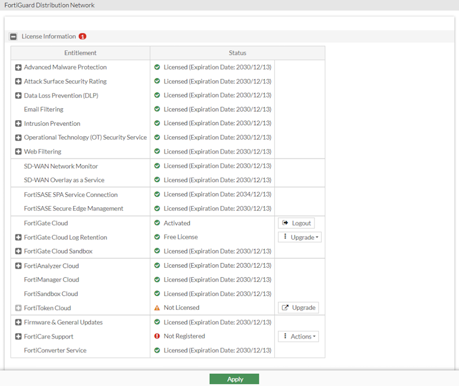Expand the FortiAnalyzer Cloud entitlement
Viewport: 459px width, 386px height.
tap(18, 265)
